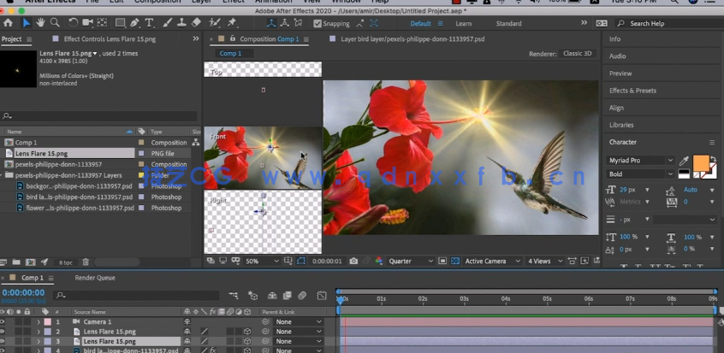Select the Selection arrow tool
Viewport: 724px width, 353px height.
coord(27,22)
